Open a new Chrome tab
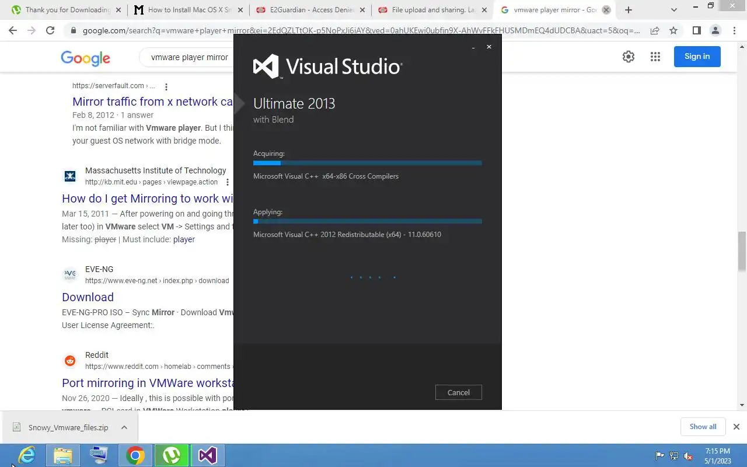The width and height of the screenshot is (747, 467). [x=629, y=10]
